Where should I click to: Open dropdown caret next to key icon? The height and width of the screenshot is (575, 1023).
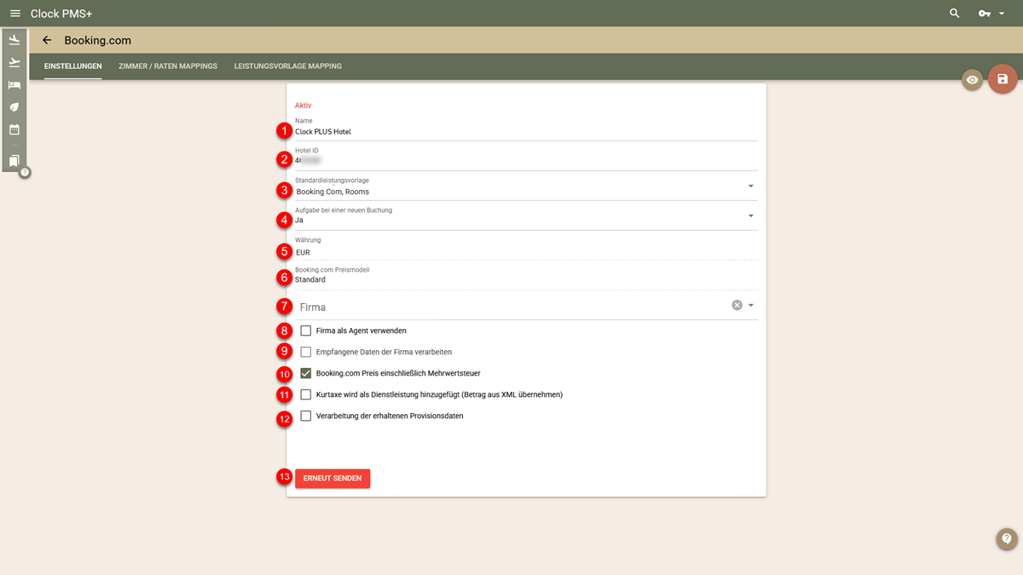[x=1003, y=14]
